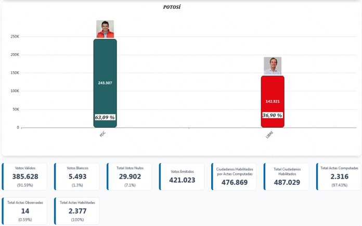Open the Total Actas Observadas card

tap(25, 210)
